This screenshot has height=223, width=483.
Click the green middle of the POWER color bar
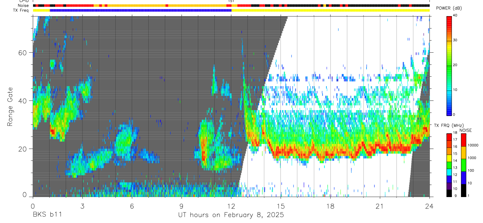[x=449, y=65]
